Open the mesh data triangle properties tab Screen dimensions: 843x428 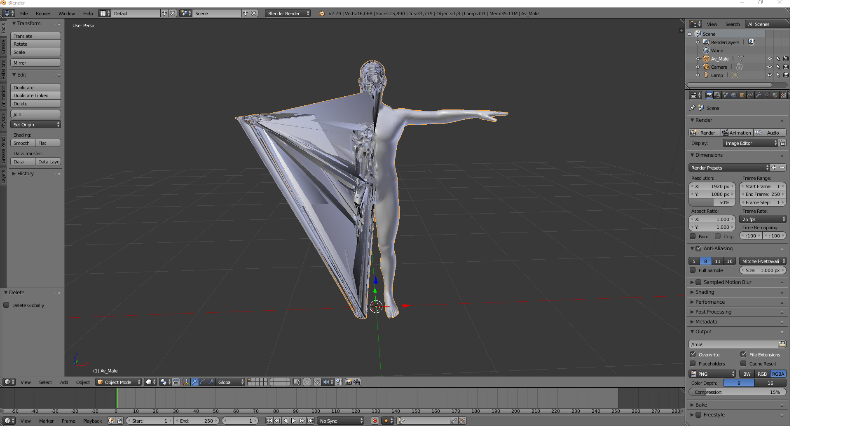click(767, 95)
